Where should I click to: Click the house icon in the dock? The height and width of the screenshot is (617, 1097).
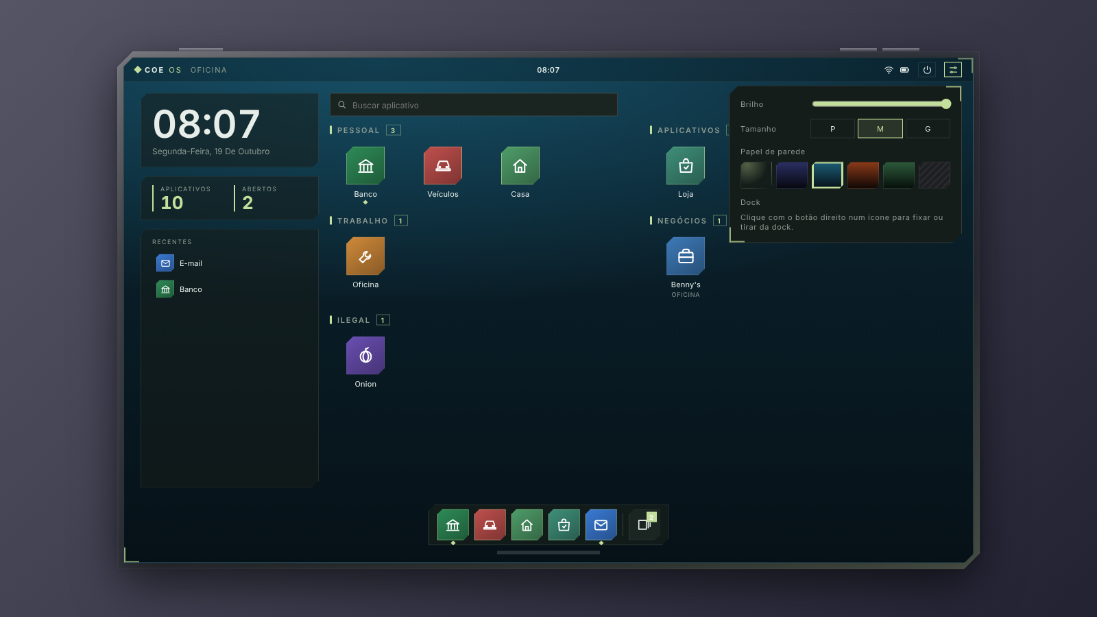pos(527,525)
